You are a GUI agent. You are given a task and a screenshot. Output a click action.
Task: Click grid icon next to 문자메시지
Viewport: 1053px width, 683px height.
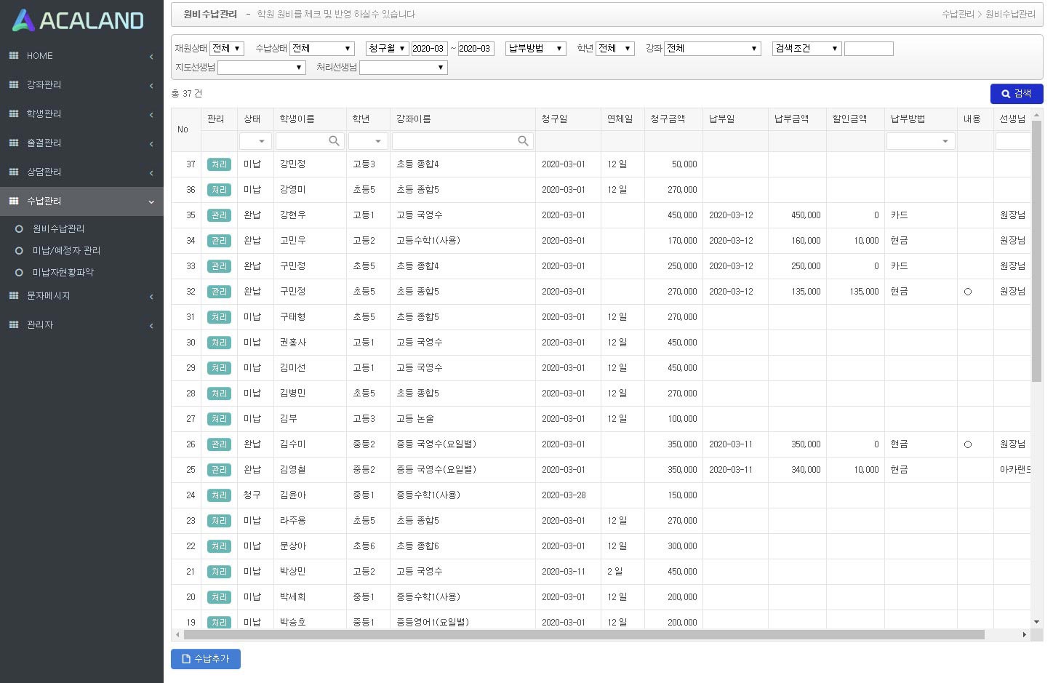click(x=14, y=296)
